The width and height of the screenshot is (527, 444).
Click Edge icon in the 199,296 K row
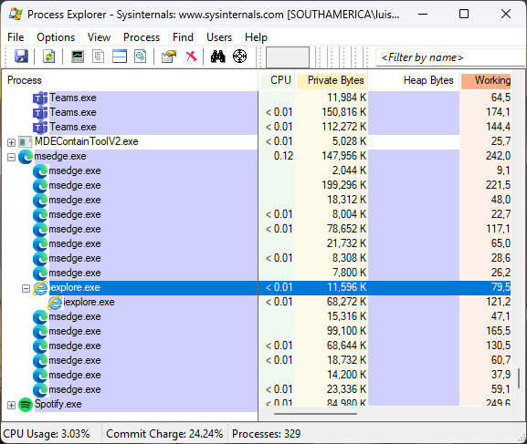(40, 186)
